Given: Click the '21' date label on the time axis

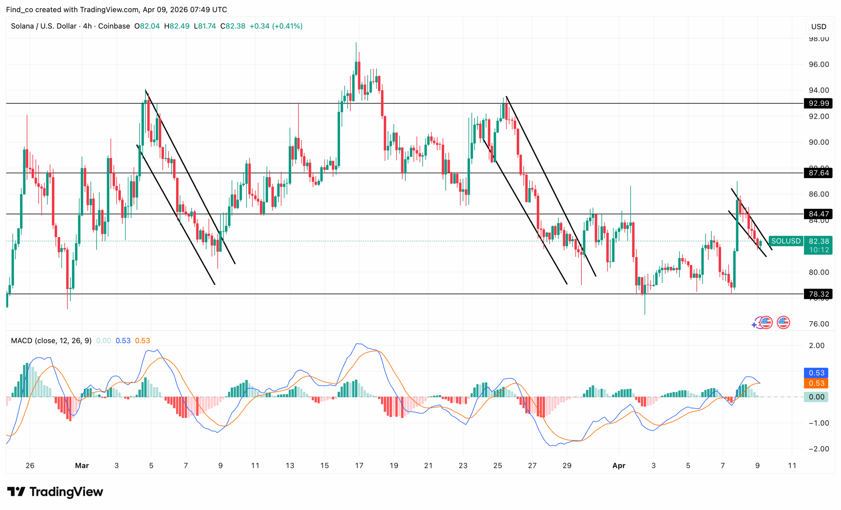Looking at the screenshot, I should (428, 465).
